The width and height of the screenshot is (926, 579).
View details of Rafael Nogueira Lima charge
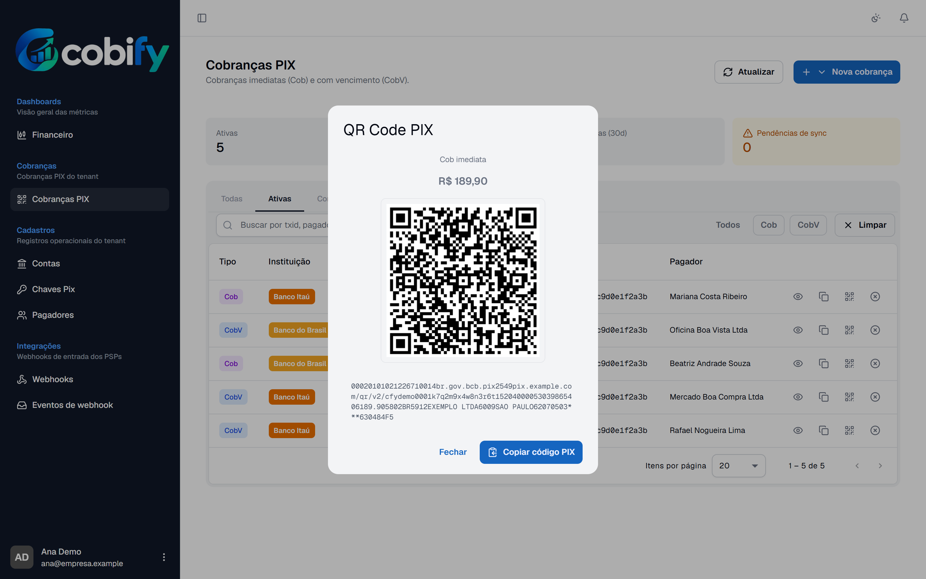pyautogui.click(x=798, y=430)
